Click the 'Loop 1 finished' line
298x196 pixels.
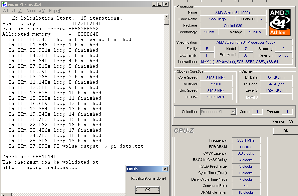[53, 45]
